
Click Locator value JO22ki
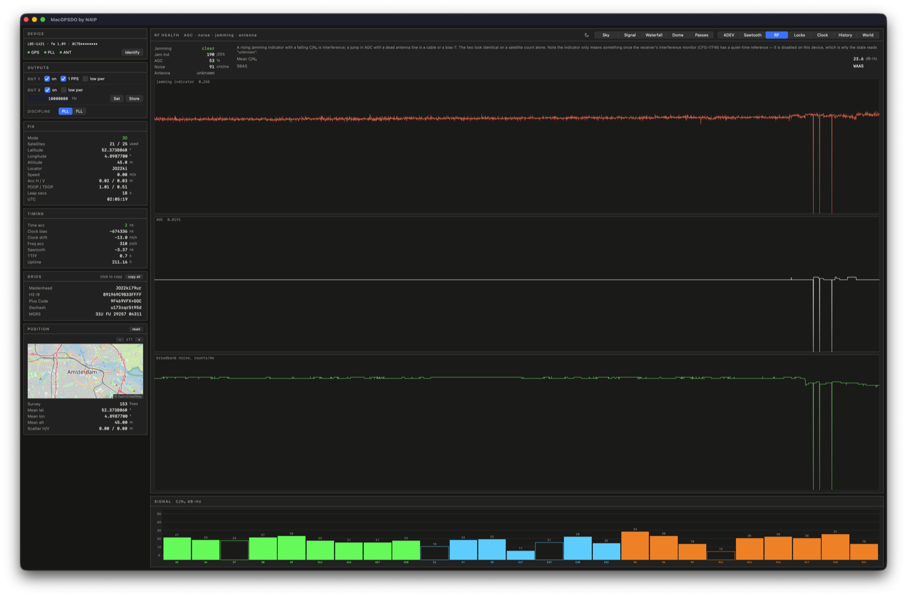[120, 169]
